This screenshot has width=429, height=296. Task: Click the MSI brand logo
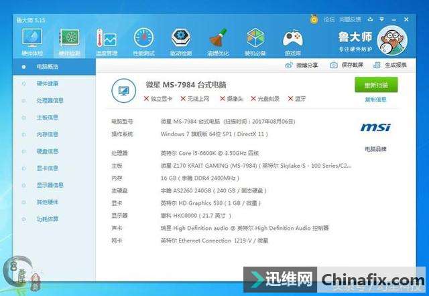[x=375, y=127]
